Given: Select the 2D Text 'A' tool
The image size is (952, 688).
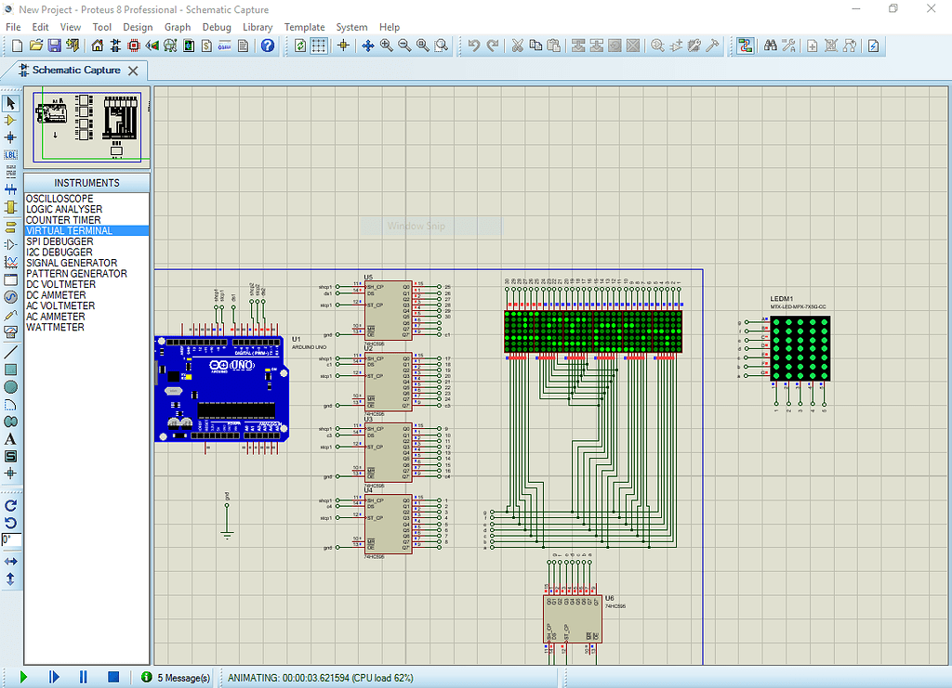Looking at the screenshot, I should 11,439.
